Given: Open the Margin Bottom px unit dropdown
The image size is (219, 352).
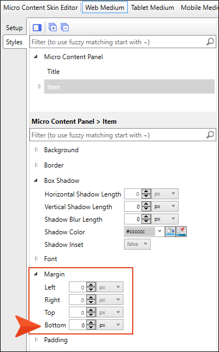Looking at the screenshot, I should [x=110, y=325].
